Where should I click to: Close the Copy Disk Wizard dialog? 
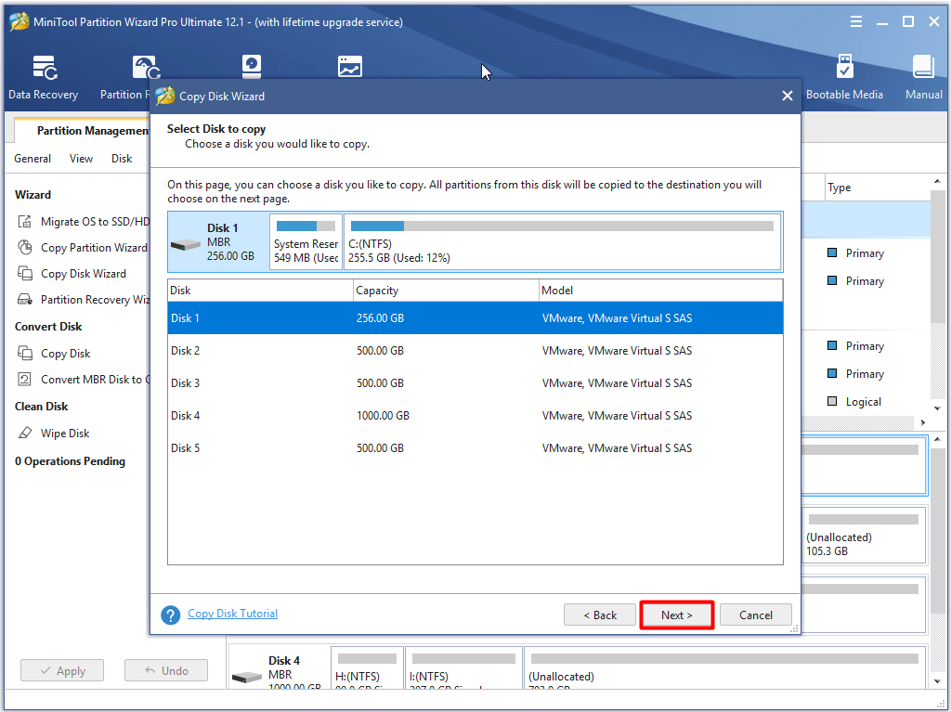pyautogui.click(x=788, y=96)
